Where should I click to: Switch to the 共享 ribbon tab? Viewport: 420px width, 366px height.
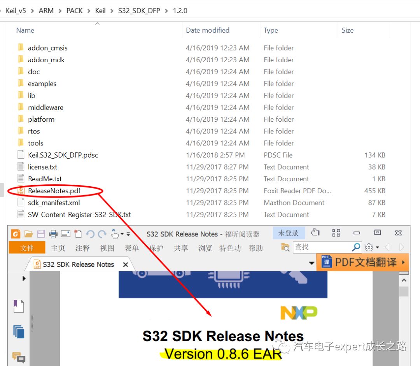click(180, 248)
